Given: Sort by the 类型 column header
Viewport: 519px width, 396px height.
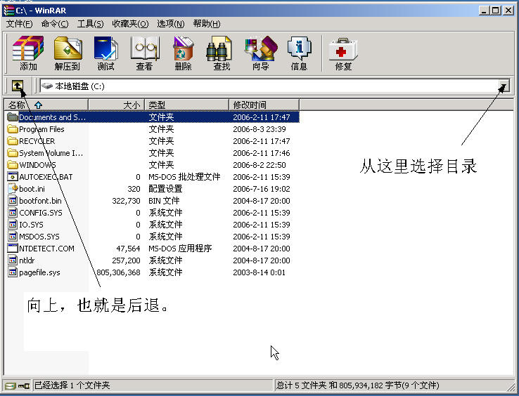Looking at the screenshot, I should (187, 105).
